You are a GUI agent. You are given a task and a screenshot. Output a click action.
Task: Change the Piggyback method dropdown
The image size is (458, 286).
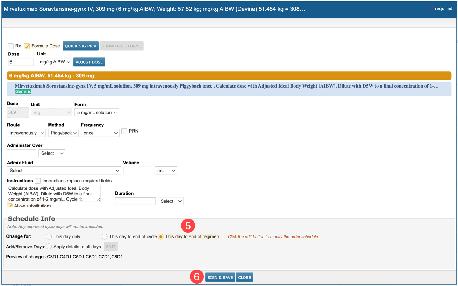tap(63, 133)
